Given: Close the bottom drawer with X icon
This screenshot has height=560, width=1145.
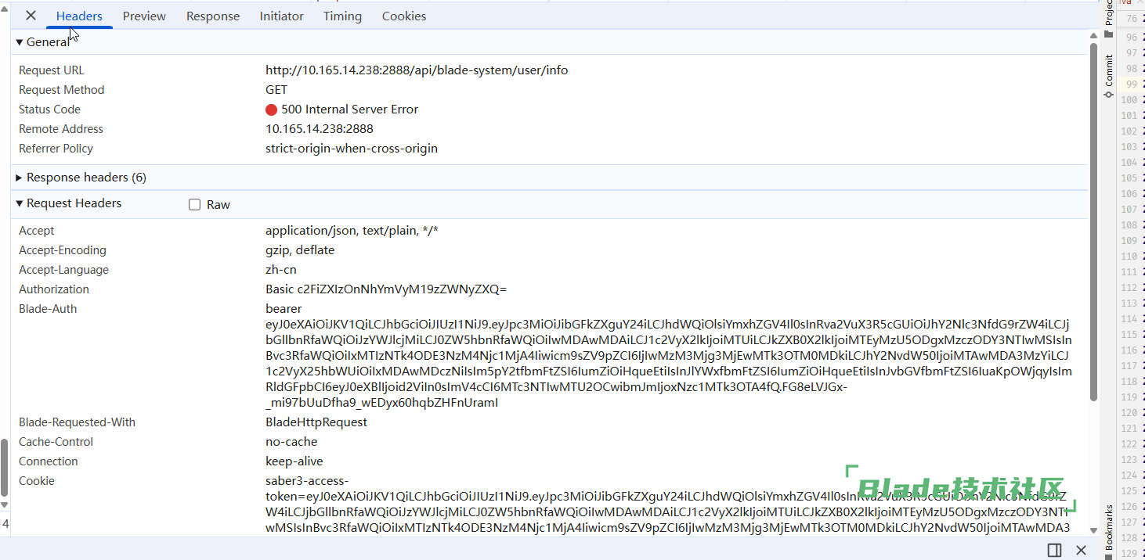Looking at the screenshot, I should pos(1082,550).
